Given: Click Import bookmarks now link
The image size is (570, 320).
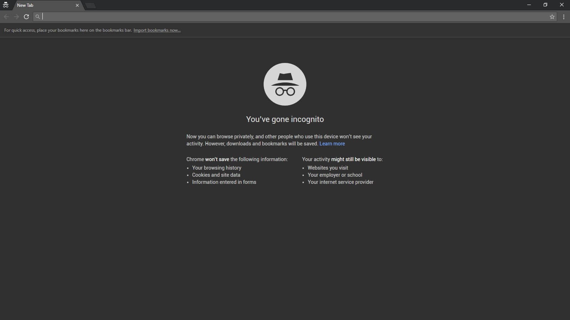Looking at the screenshot, I should tap(157, 30).
